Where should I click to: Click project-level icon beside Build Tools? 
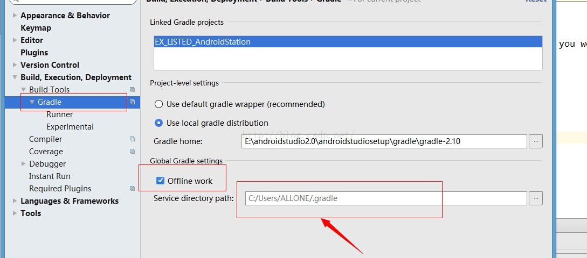(x=132, y=90)
